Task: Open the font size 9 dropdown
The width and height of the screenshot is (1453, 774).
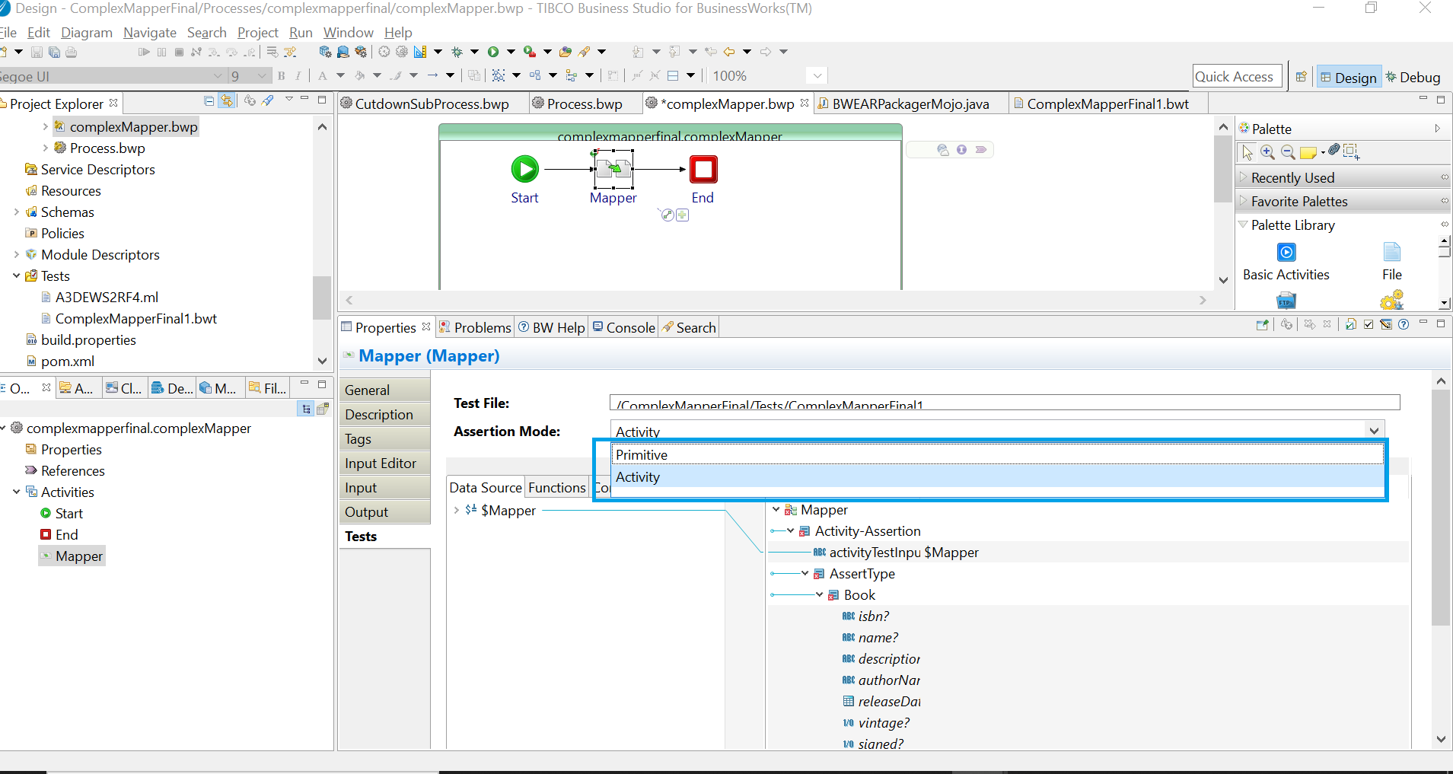Action: tap(263, 76)
